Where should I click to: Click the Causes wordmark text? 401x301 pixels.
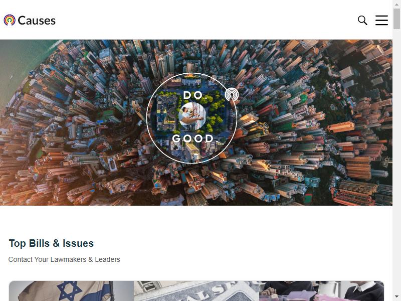[x=37, y=21]
